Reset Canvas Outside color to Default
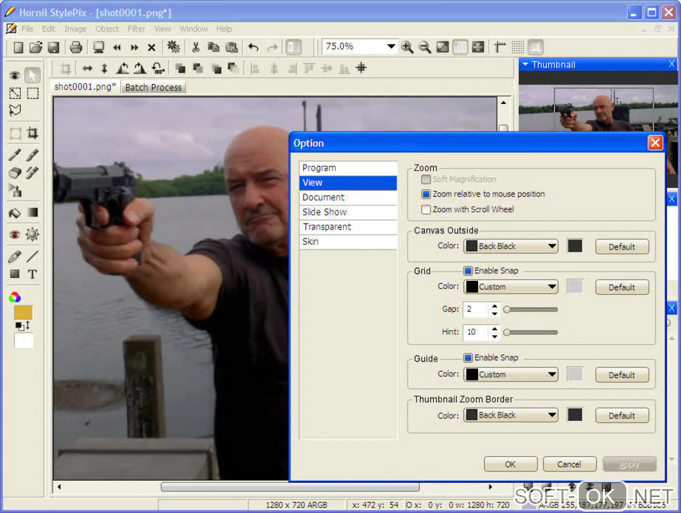681x513 pixels. pos(622,247)
